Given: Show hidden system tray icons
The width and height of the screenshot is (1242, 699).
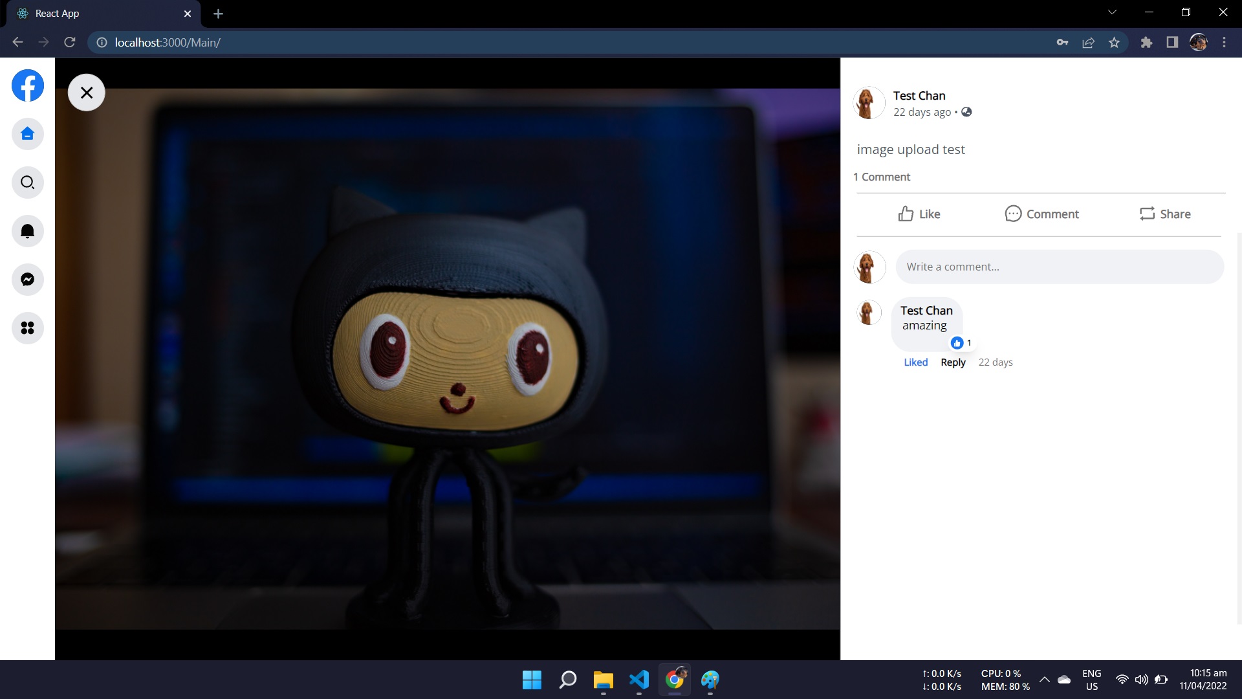Looking at the screenshot, I should click(1044, 680).
